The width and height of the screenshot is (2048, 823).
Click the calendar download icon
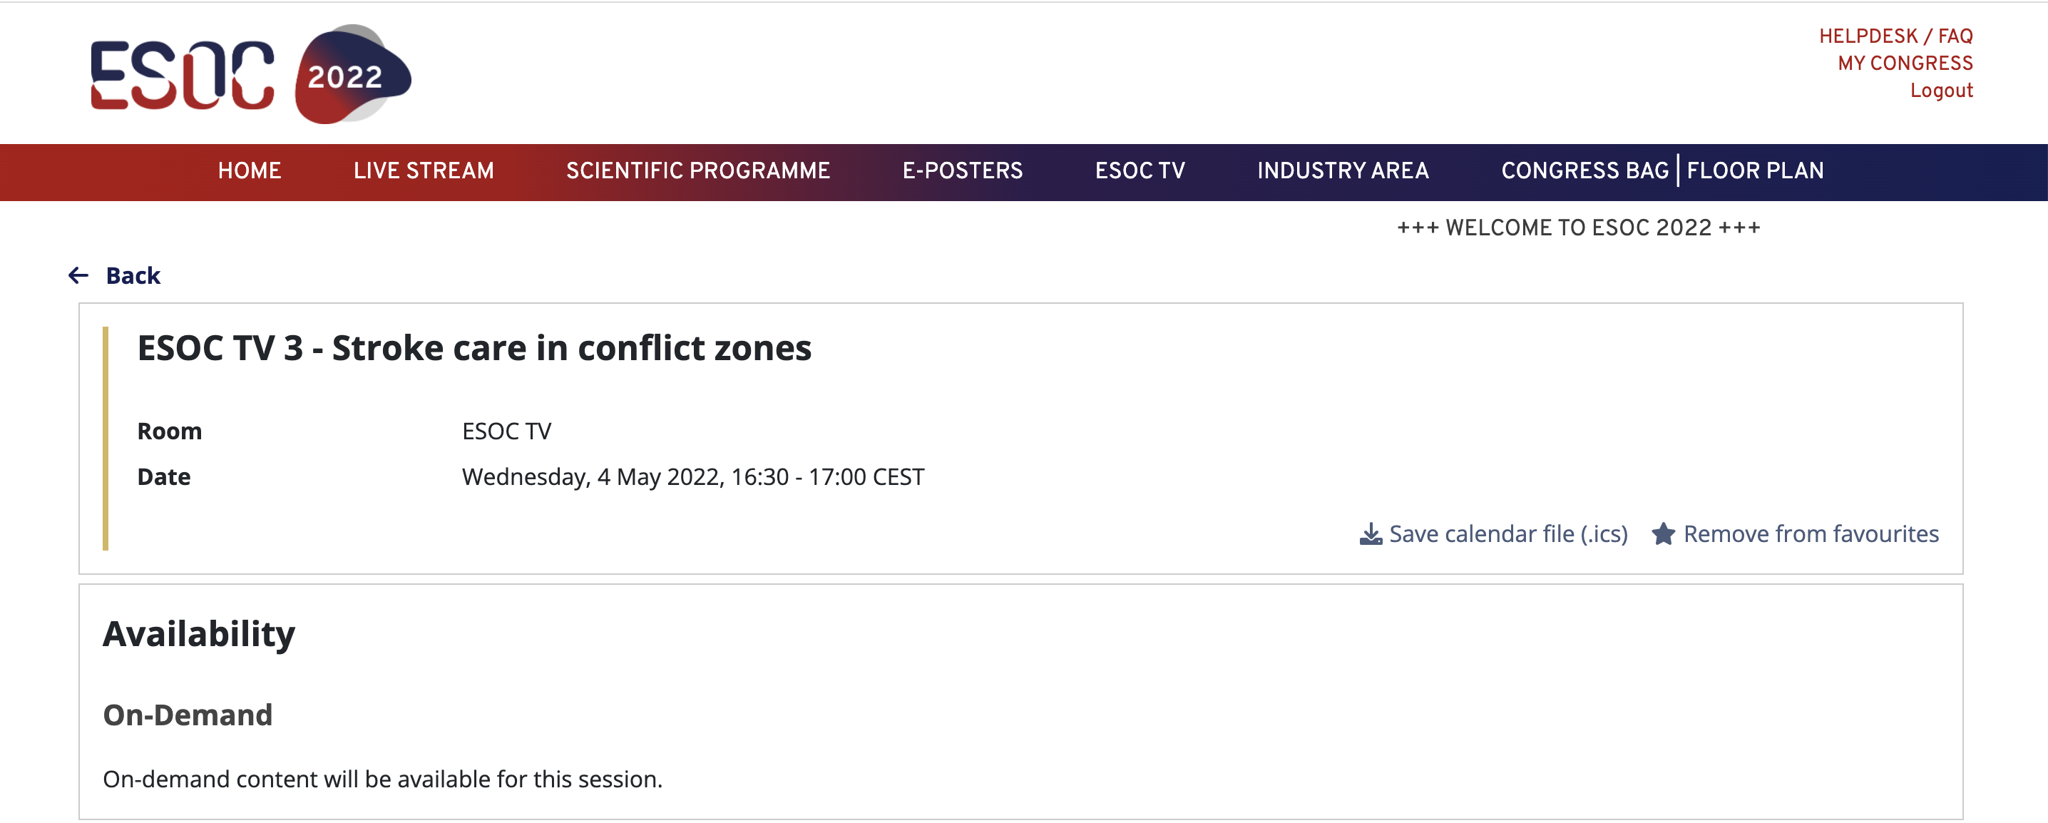click(1370, 533)
